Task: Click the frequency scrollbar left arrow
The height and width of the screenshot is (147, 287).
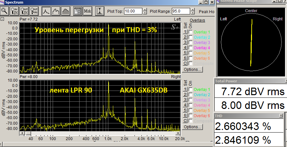Action: [x=22, y=133]
